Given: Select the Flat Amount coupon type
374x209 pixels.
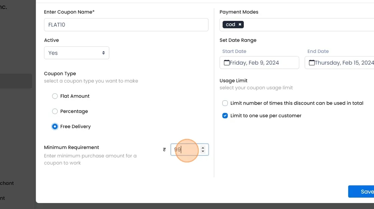Looking at the screenshot, I should (x=55, y=96).
